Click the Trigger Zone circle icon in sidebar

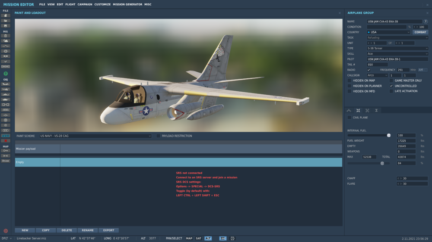coord(6,120)
